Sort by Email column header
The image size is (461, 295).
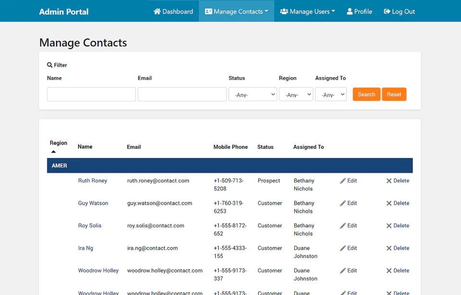[134, 147]
